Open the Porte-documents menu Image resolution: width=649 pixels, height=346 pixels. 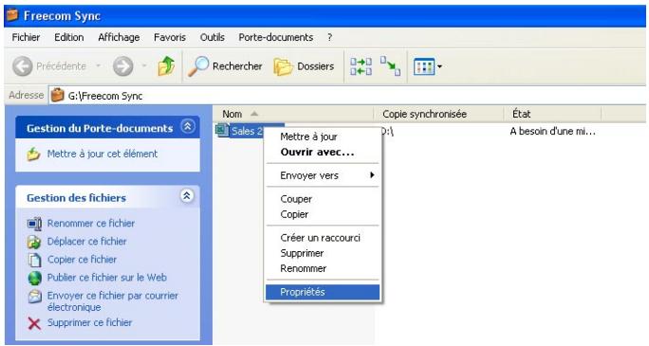click(276, 37)
